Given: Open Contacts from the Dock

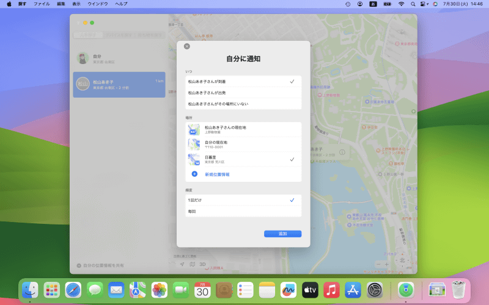Looking at the screenshot, I should [x=224, y=290].
